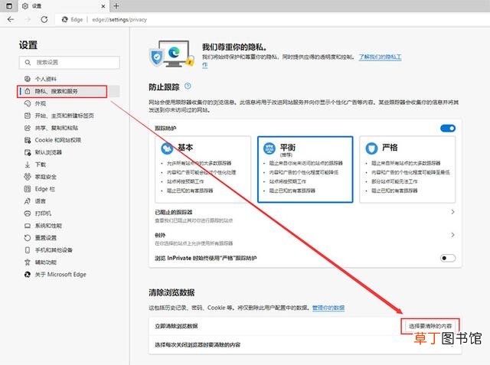Open the tab actions menu icon
Viewport: 490px width, 365px height.
[x=9, y=6]
